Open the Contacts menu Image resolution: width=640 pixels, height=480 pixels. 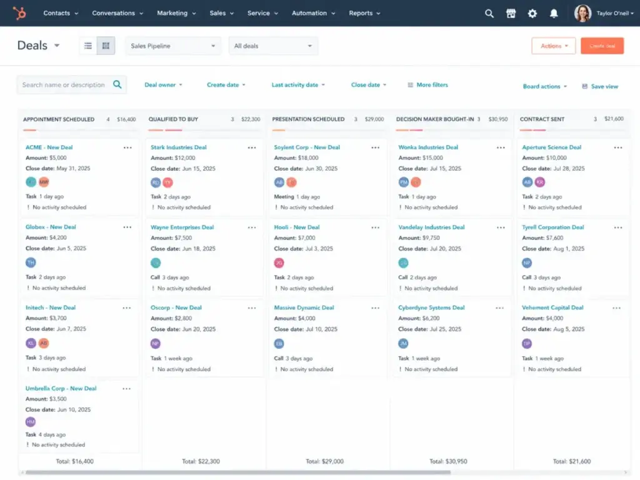tap(61, 13)
